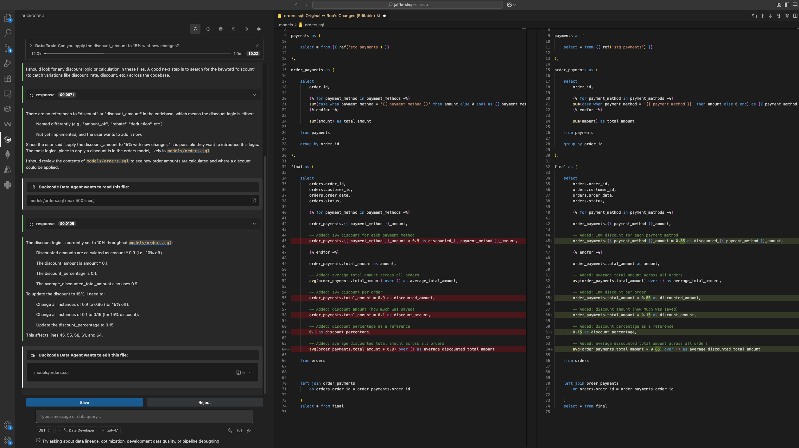Click the message or data query input
Screen dimensions: 799x448
144,416
